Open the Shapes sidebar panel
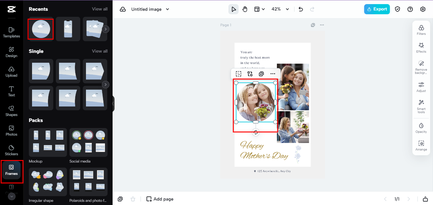 [x=12, y=111]
